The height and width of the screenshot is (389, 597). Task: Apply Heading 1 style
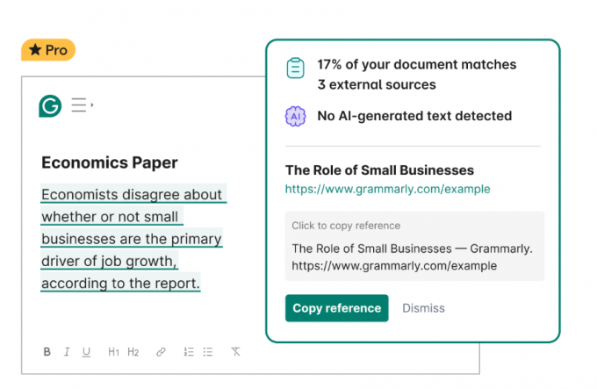point(113,352)
